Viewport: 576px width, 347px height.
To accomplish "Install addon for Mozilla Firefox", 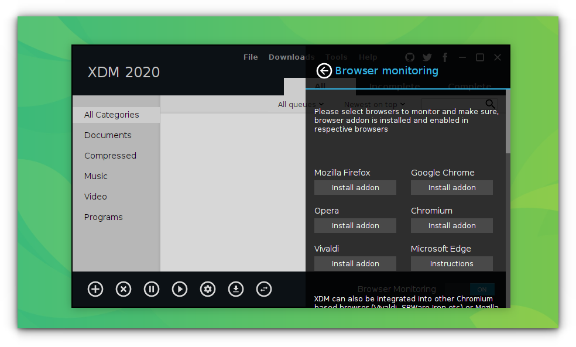I will 355,188.
